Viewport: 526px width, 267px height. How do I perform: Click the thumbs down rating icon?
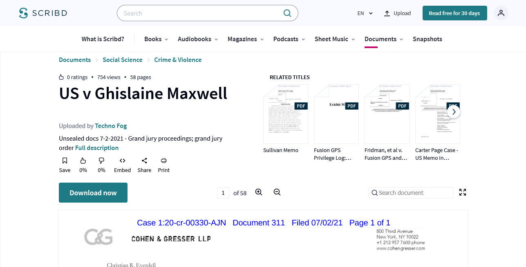(101, 161)
